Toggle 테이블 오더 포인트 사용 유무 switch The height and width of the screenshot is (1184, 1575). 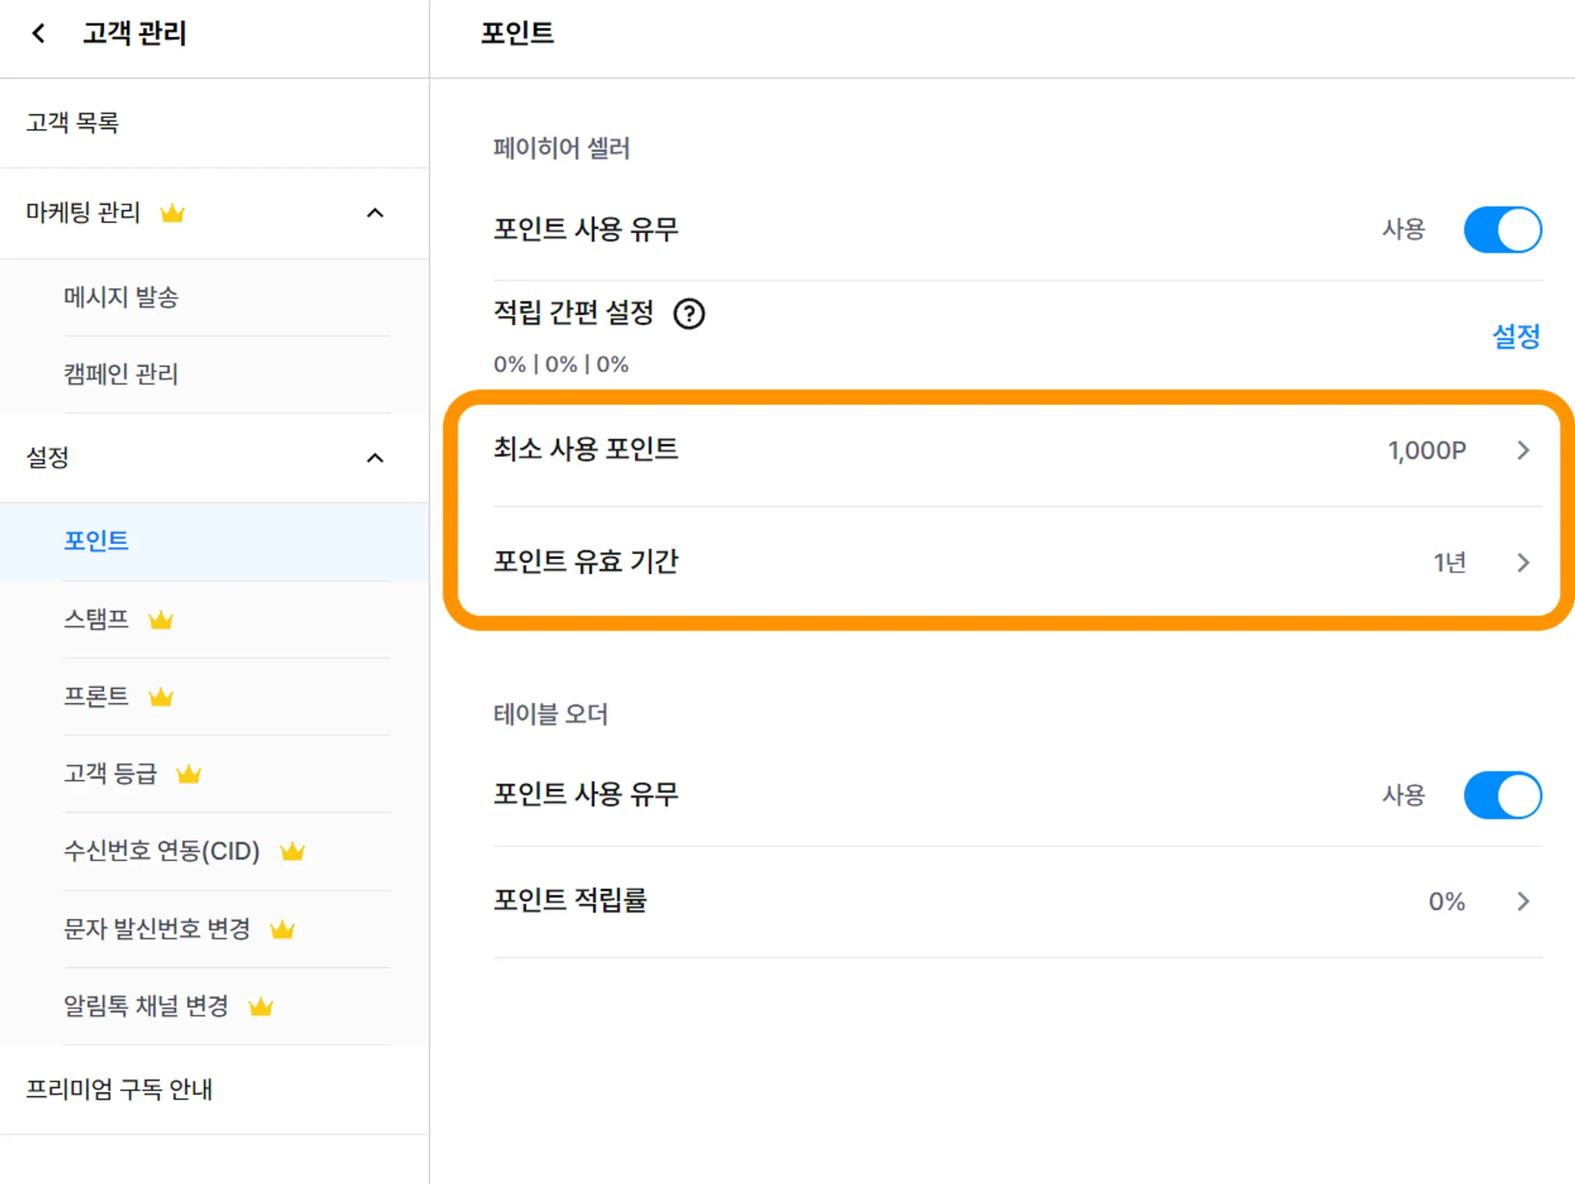[1502, 795]
